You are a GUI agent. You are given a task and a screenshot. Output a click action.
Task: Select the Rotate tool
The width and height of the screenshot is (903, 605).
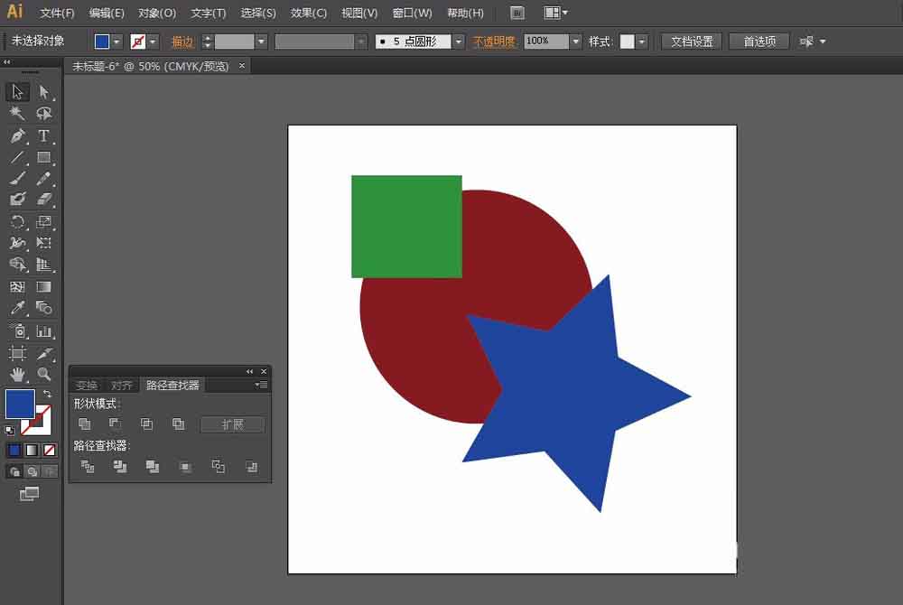pyautogui.click(x=17, y=221)
